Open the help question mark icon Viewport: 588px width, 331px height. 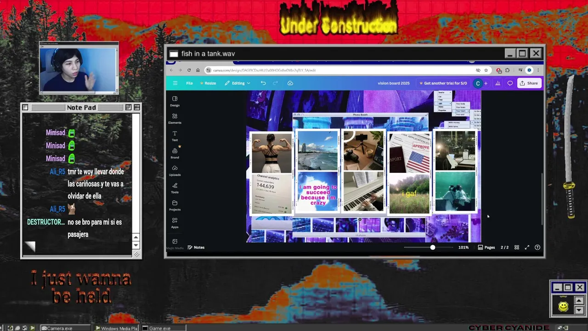pyautogui.click(x=537, y=247)
